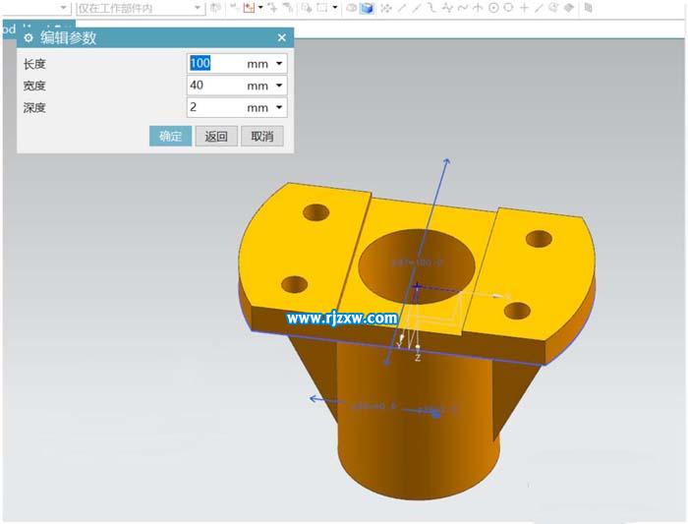Click the wireframe view icon beside shaded cube
Image resolution: width=688 pixels, height=524 pixels.
pyautogui.click(x=351, y=8)
